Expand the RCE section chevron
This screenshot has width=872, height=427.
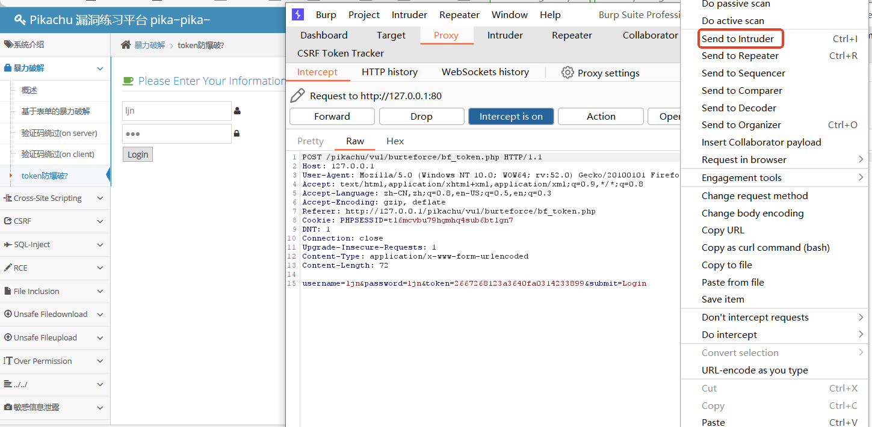tap(100, 268)
